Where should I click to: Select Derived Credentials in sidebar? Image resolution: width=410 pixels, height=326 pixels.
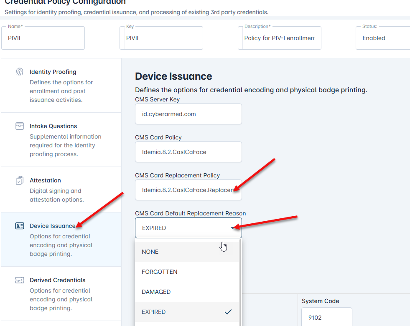coord(57,280)
